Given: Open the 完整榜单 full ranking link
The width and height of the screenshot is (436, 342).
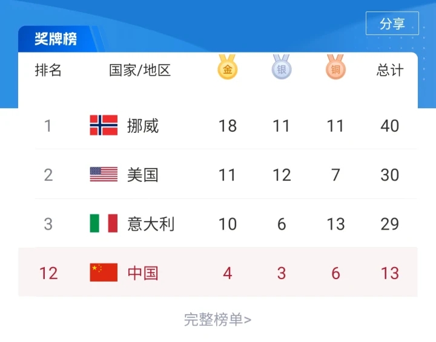Looking at the screenshot, I should coord(217,320).
